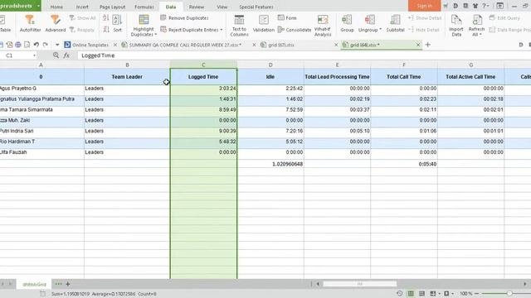Open the Spreadsheets application menu dropdown

click(38, 6)
